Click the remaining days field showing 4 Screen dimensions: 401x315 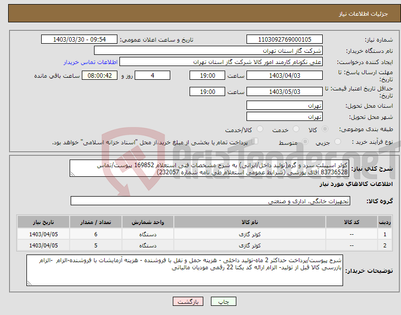[152, 75]
